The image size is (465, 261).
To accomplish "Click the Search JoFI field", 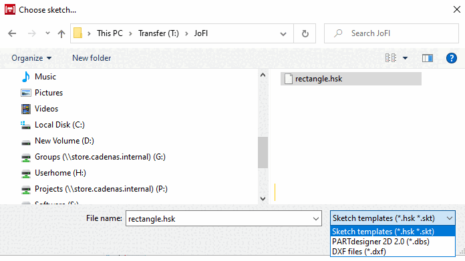I will coord(392,33).
